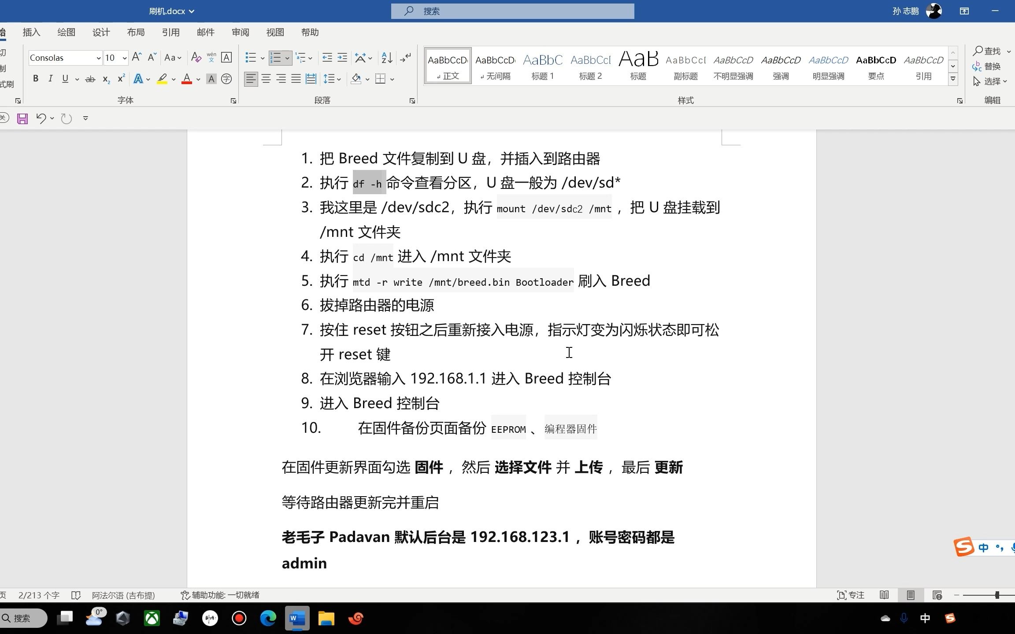
Task: Redo action in quick access toolbar
Action: (67, 118)
